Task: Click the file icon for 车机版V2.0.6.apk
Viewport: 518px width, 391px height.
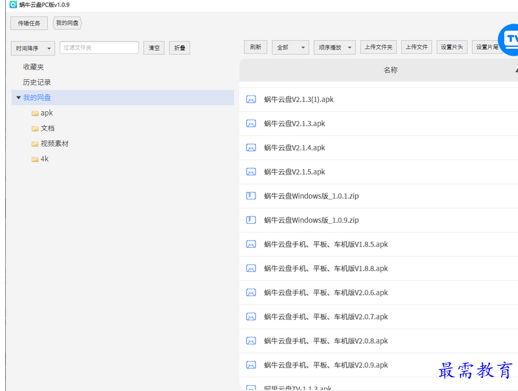Action: point(251,292)
